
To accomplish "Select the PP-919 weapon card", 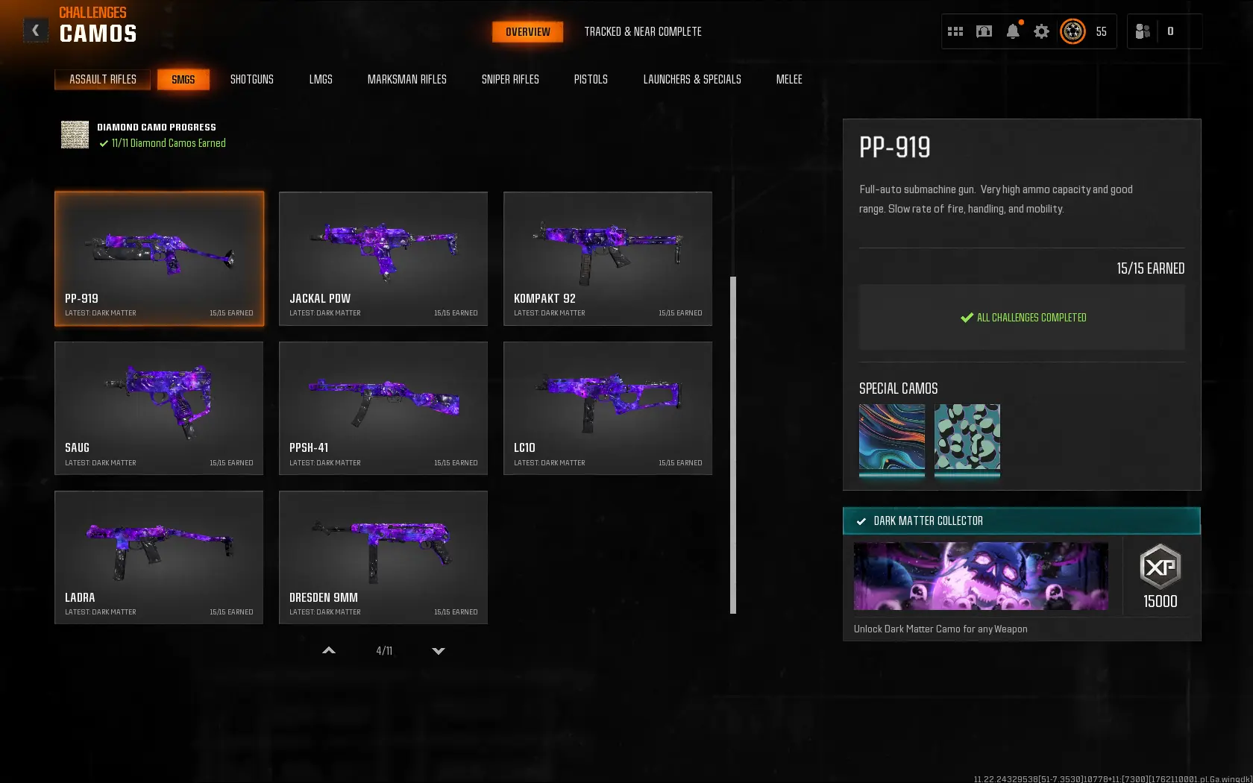I will click(x=159, y=259).
